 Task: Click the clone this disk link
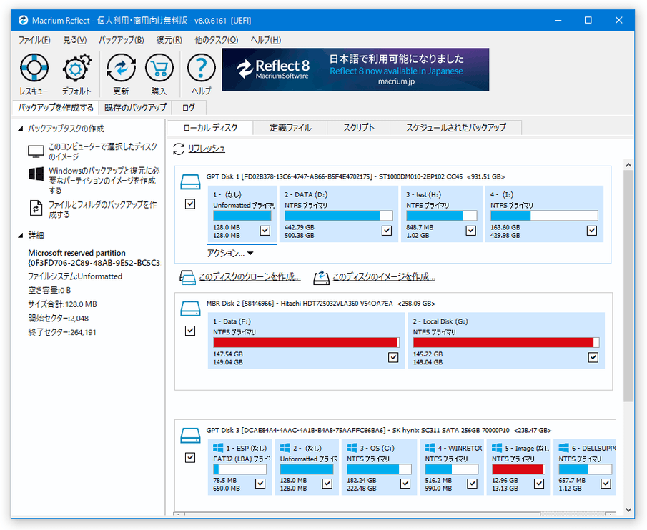pyautogui.click(x=250, y=276)
